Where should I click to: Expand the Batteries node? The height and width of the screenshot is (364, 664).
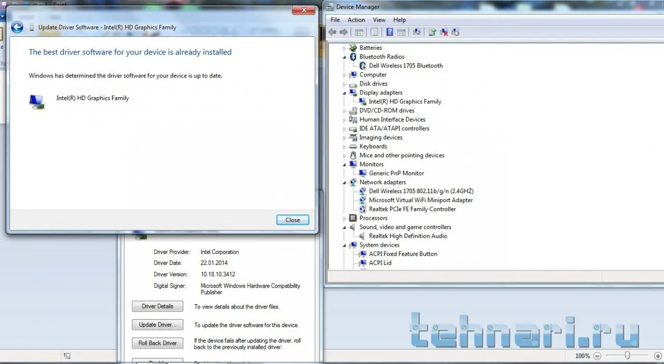(x=344, y=48)
